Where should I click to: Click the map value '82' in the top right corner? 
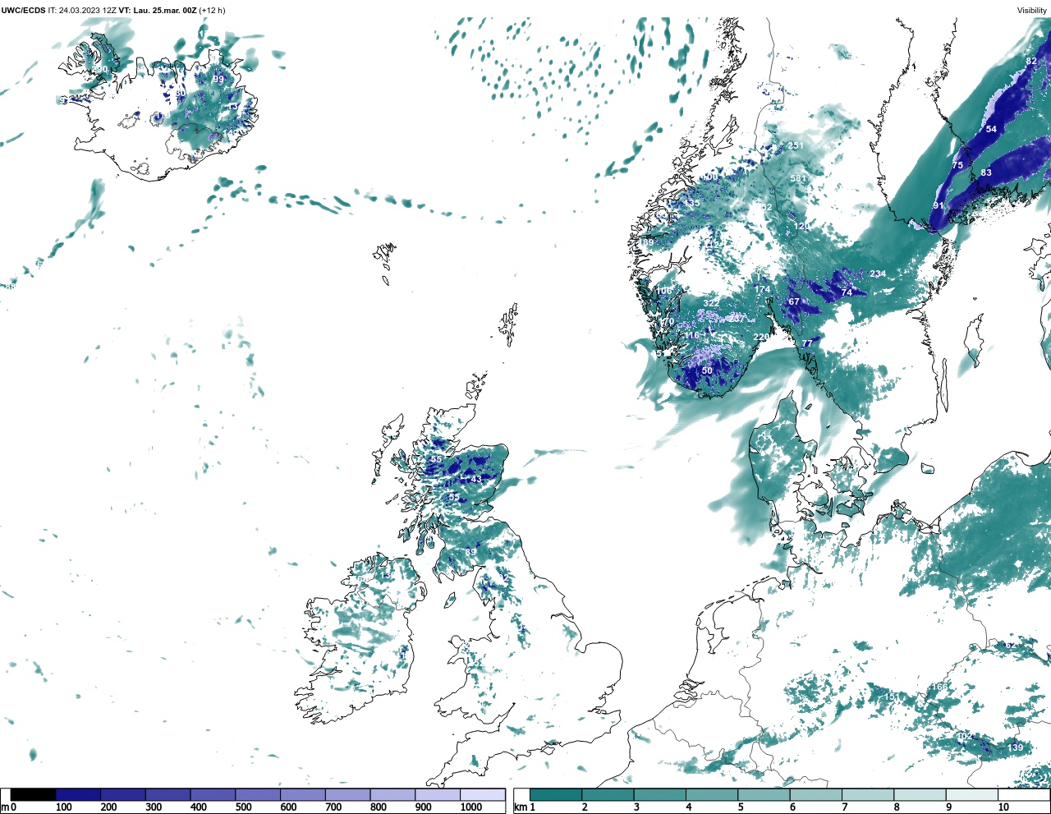[1031, 61]
